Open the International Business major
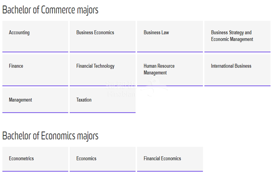 (237, 70)
